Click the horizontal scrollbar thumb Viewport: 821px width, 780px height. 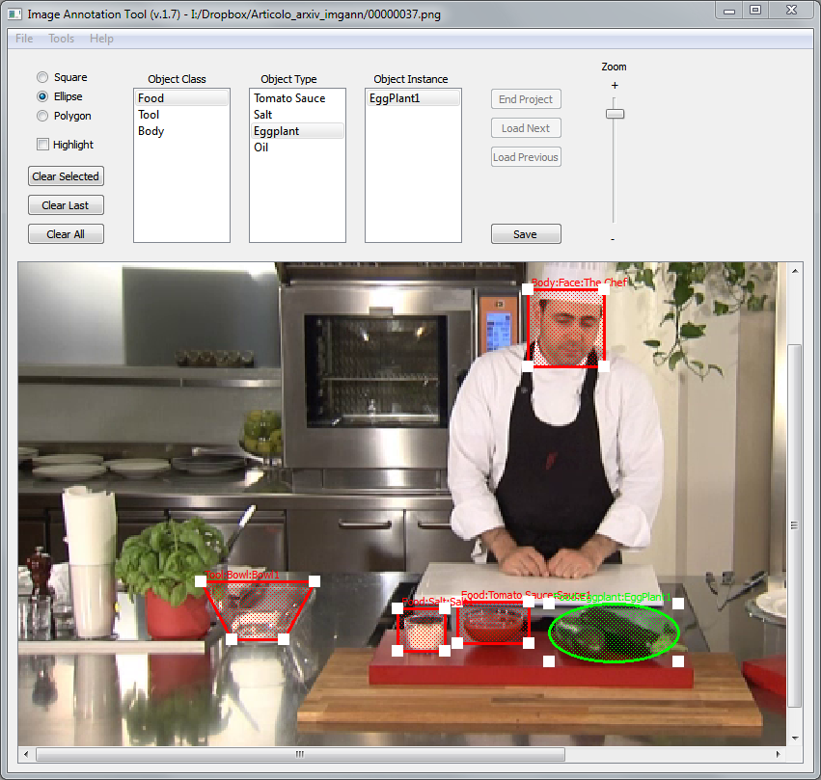pyautogui.click(x=300, y=754)
